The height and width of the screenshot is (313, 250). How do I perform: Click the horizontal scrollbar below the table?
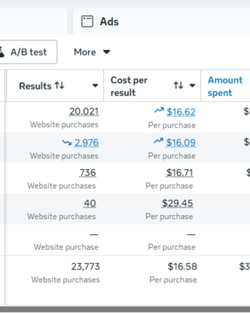click(125, 309)
